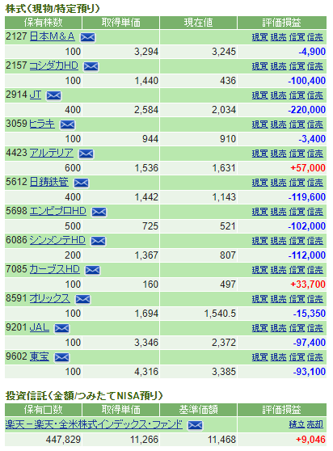333x451 pixels.
Task: Open the 東宝 stock link
Action: tap(40, 356)
